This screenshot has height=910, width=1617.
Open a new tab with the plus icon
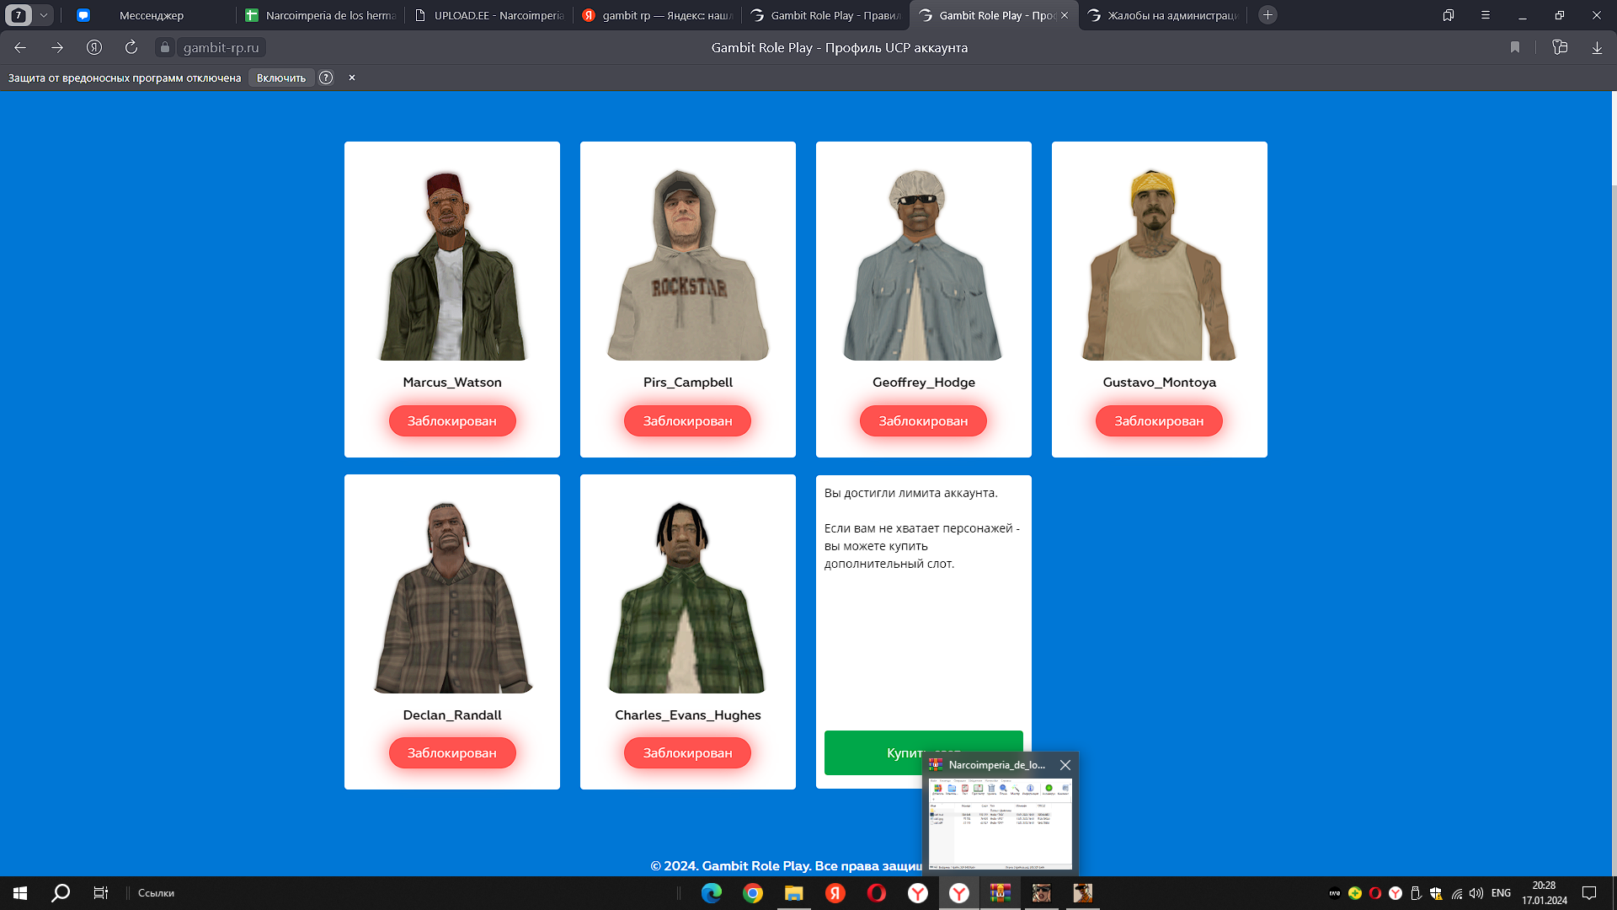[x=1267, y=15]
